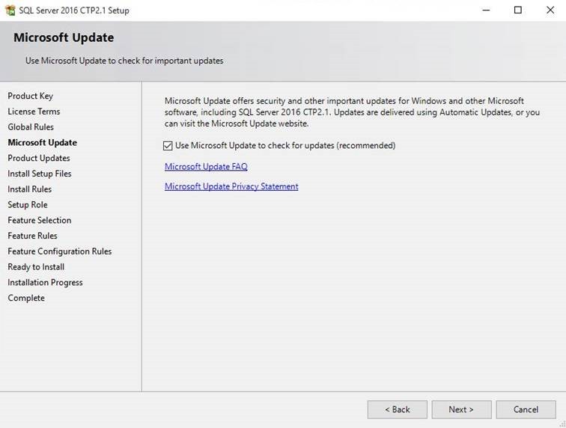Select the Ready to Install step

[x=36, y=266]
